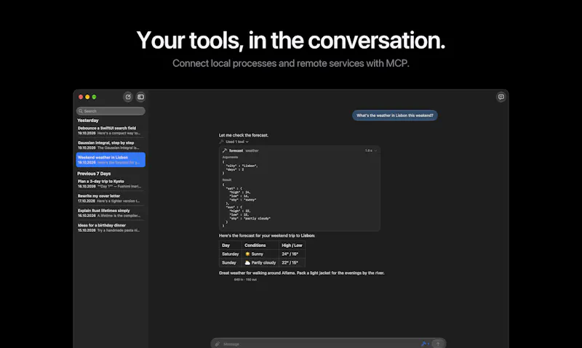Open Gaussian integral, step by step chat
This screenshot has height=348, width=582.
point(111,145)
